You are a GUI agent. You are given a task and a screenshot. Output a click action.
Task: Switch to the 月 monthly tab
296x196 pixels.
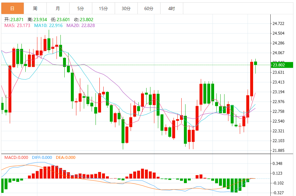(x=58, y=8)
